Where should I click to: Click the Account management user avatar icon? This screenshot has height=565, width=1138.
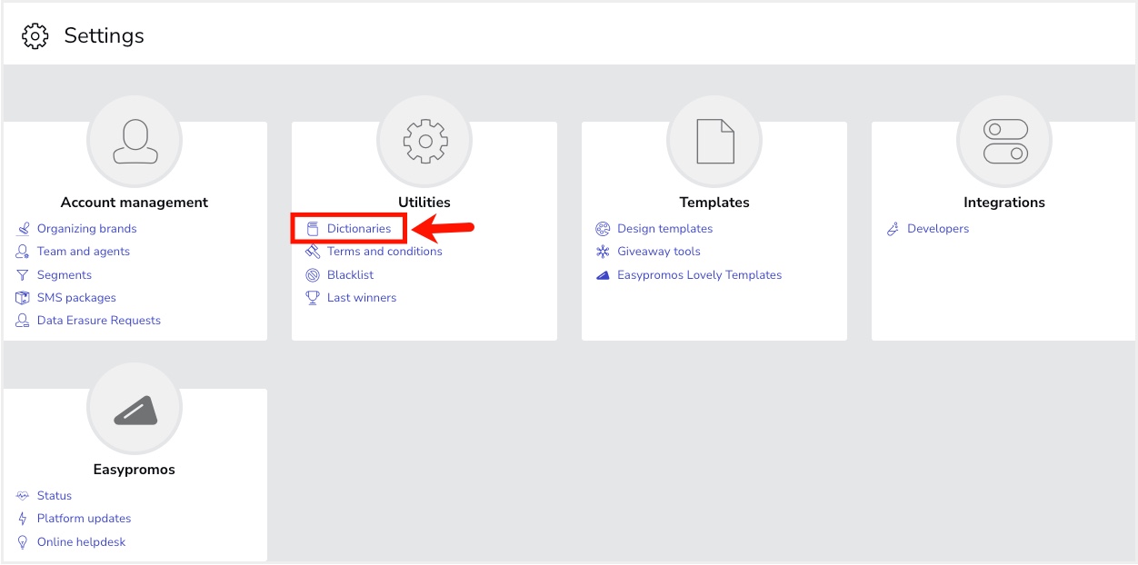(x=135, y=143)
